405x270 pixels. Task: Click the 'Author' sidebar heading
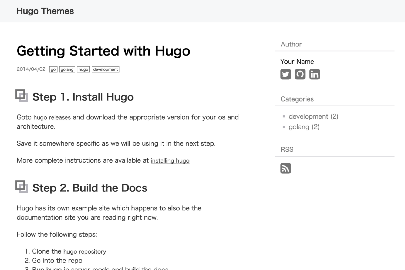coord(291,44)
